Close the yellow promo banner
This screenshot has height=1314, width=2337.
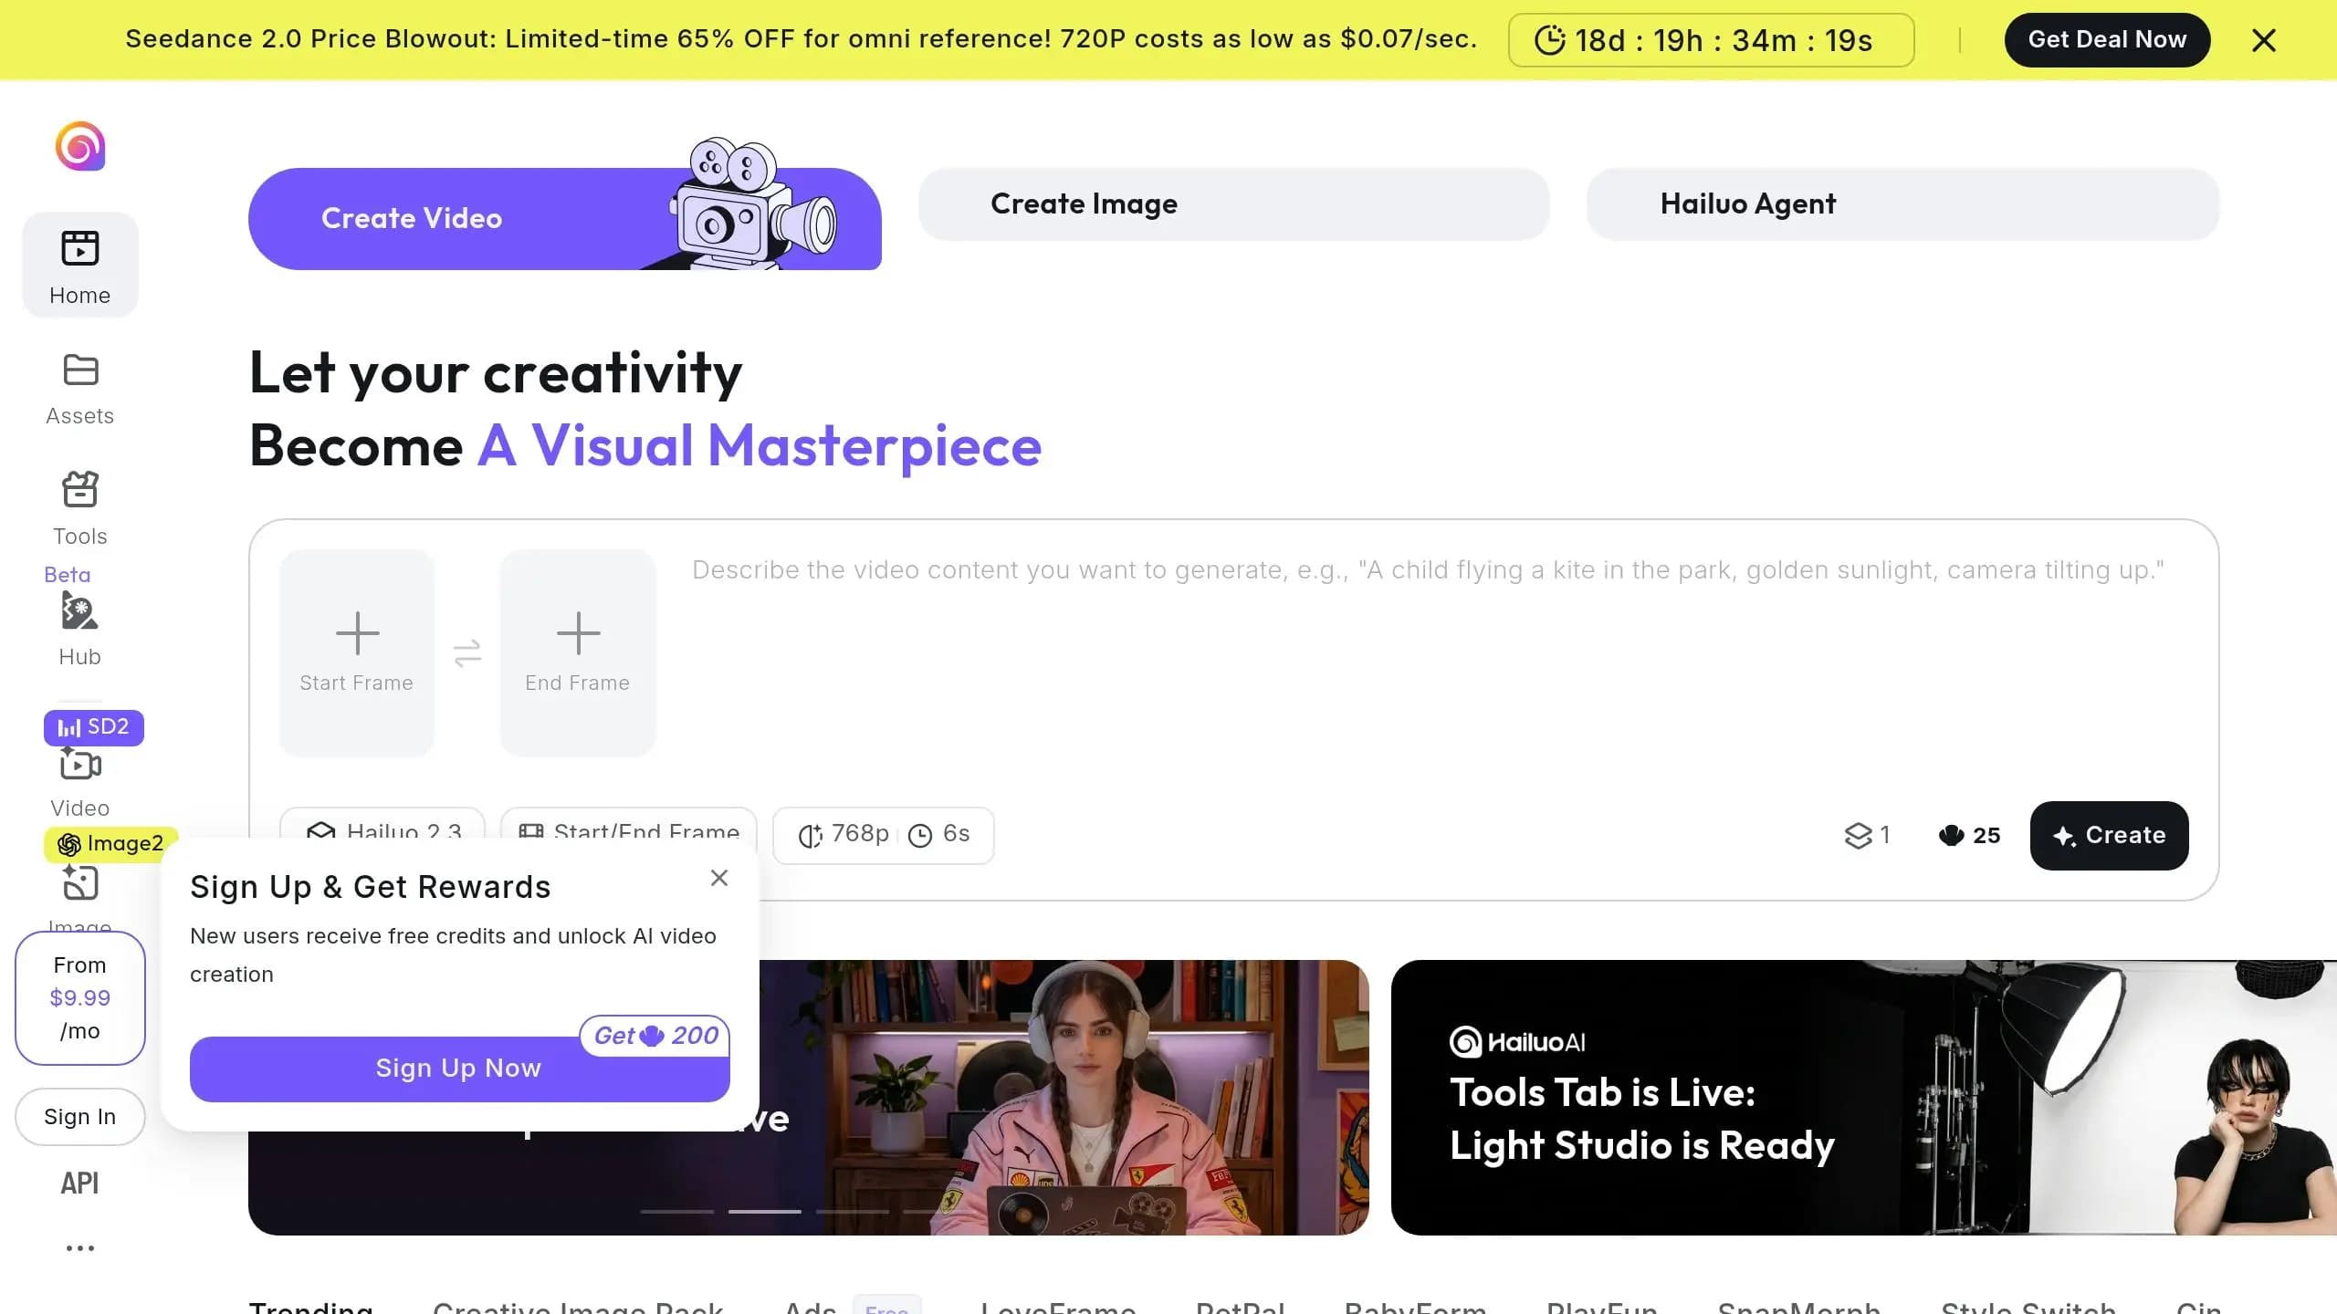2264,40
